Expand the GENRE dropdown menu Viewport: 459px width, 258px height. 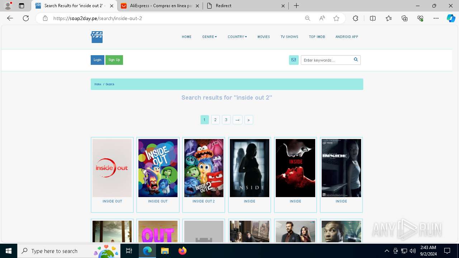click(209, 37)
